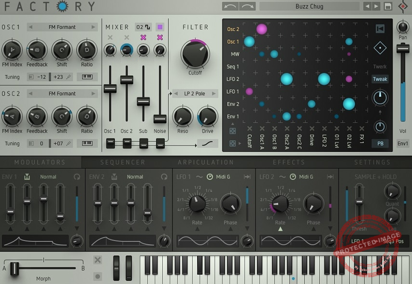Click the upper dice icon below matrix rows
The width and height of the screenshot is (412, 284).
(232, 131)
